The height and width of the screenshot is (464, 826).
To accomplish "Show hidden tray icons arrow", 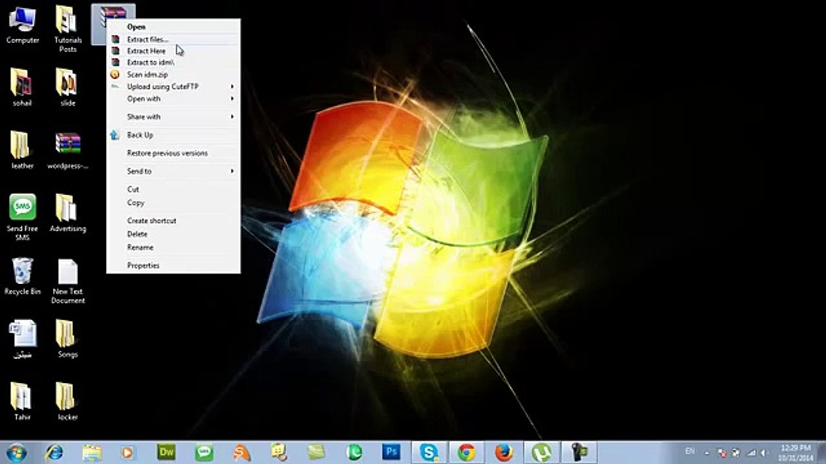I will pyautogui.click(x=708, y=453).
